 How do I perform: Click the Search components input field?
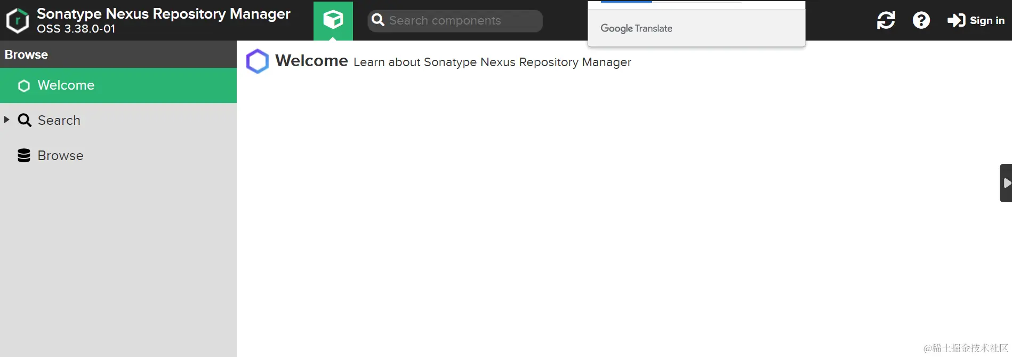(455, 20)
